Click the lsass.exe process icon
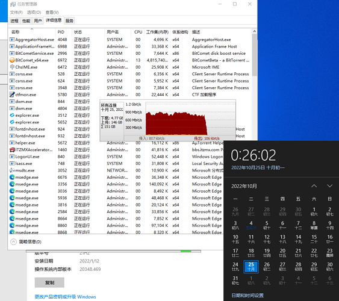 coord(12,163)
